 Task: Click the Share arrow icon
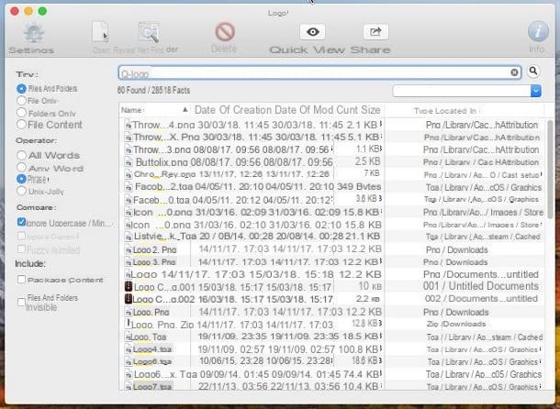pyautogui.click(x=375, y=32)
